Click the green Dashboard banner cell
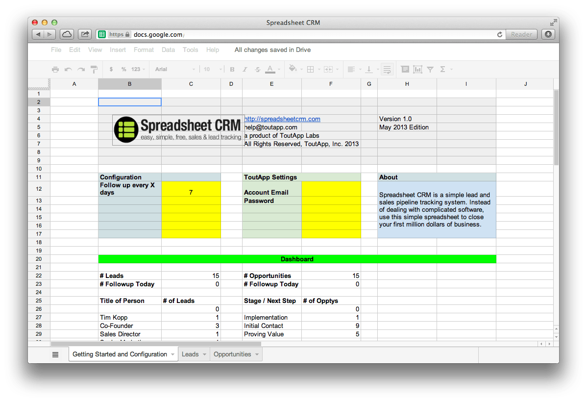The height and width of the screenshot is (402, 587). coord(297,259)
